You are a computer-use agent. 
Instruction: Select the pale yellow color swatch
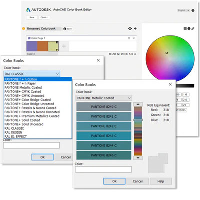[x=53, y=46]
